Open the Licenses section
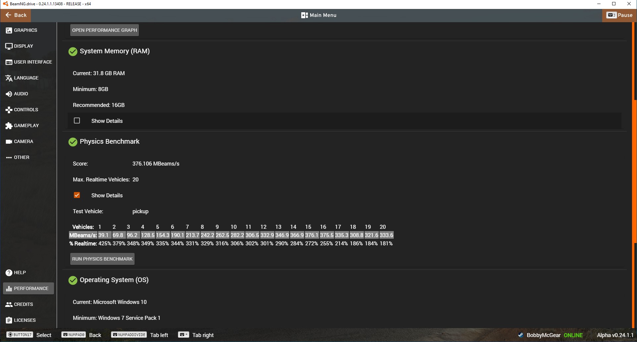 point(29,320)
